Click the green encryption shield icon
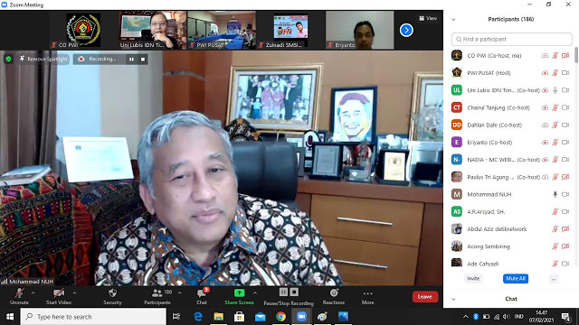Image resolution: width=579 pixels, height=325 pixels. click(8, 59)
